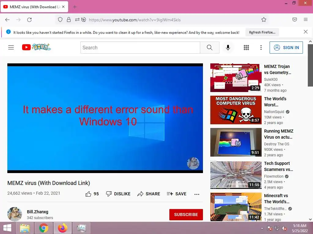Open File Explorer from the taskbar
313x234 pixels.
click(x=25, y=228)
